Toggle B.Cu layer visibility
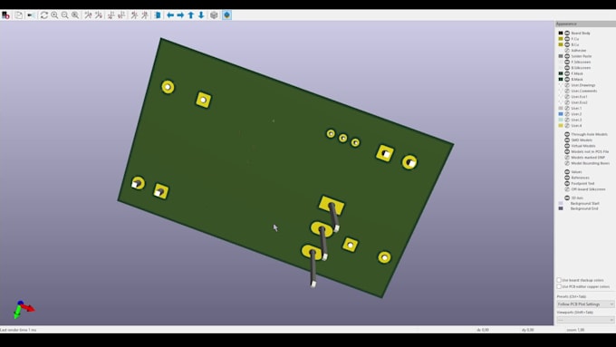This screenshot has height=347, width=616. click(567, 44)
